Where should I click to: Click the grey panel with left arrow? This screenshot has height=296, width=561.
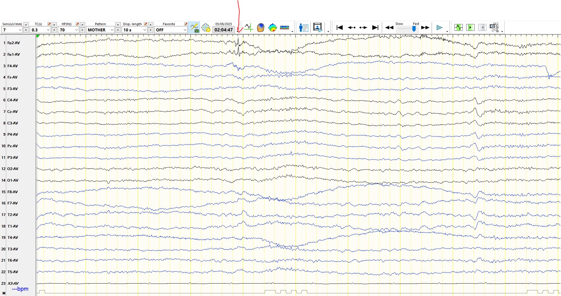[482, 28]
